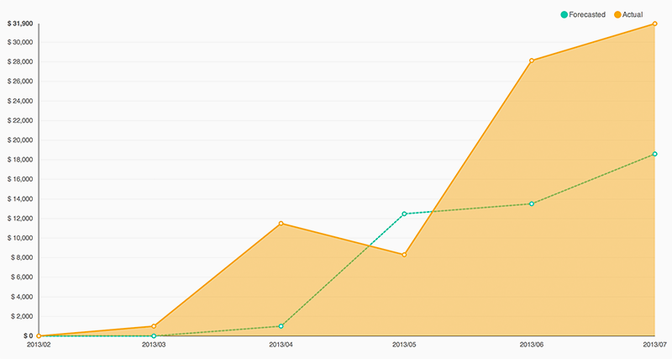The width and height of the screenshot is (672, 359).
Task: Pick the Actual data point at 2013/06
Action: 532,61
